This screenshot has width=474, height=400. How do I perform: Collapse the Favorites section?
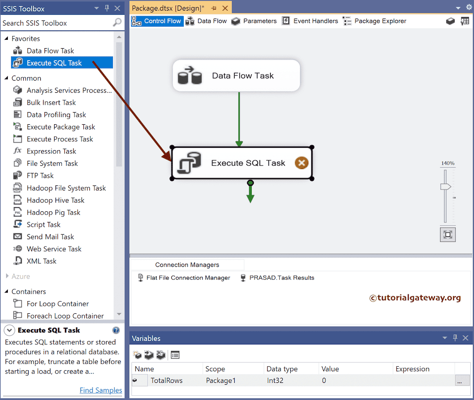pos(6,38)
